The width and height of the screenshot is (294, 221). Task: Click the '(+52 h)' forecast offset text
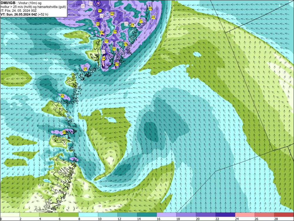pyautogui.click(x=43, y=14)
